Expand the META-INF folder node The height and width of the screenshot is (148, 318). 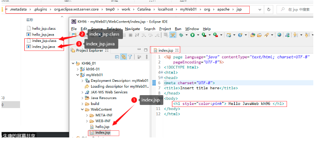(x=87, y=115)
